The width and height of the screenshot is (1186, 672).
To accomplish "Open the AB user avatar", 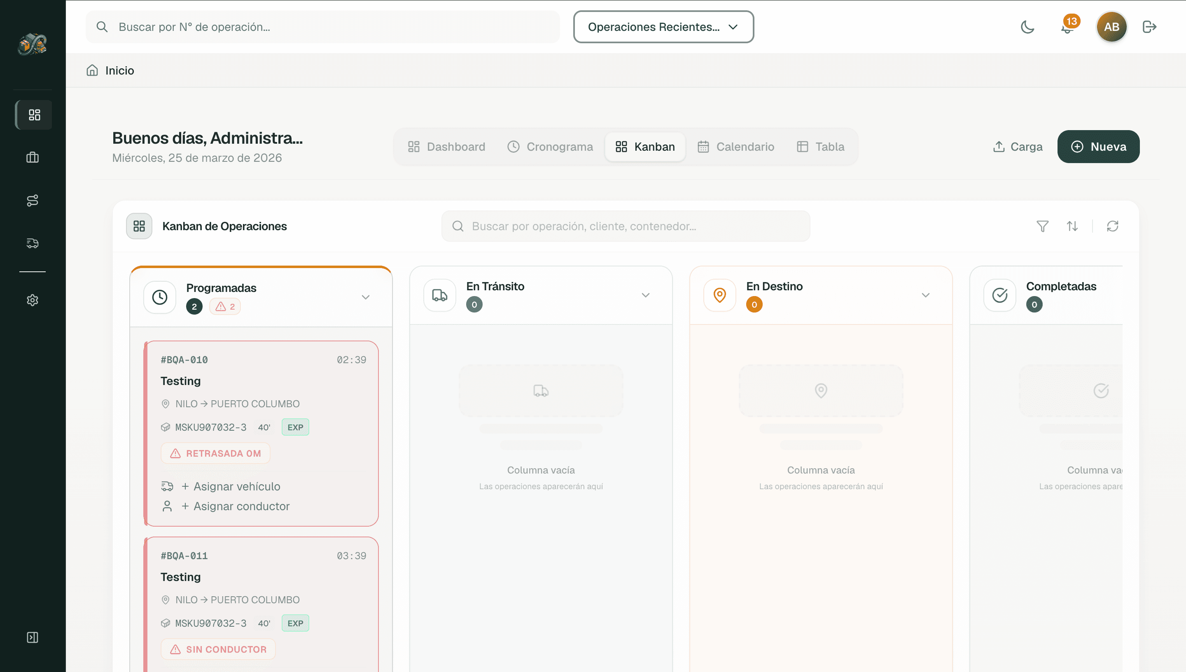I will tap(1111, 27).
